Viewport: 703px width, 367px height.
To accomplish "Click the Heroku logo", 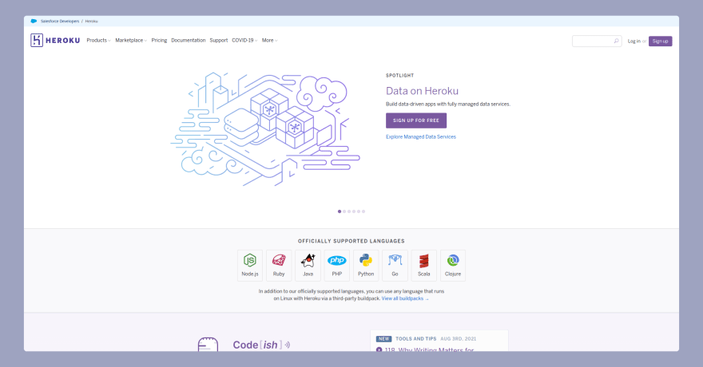I will 55,40.
